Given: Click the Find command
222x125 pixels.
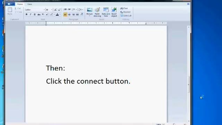Looking at the screenshot, I should (124, 8).
